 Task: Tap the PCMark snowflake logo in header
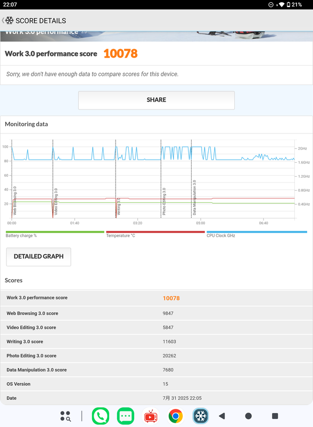tap(10, 20)
